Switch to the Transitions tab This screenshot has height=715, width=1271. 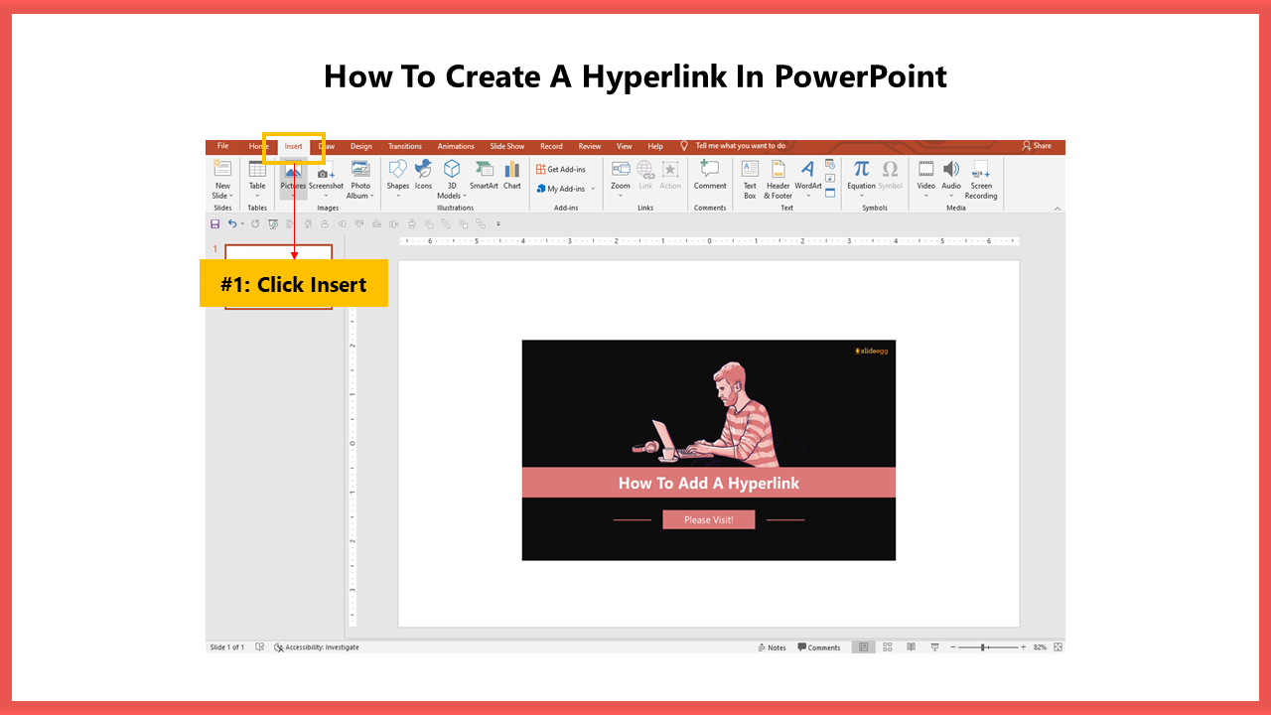click(405, 146)
